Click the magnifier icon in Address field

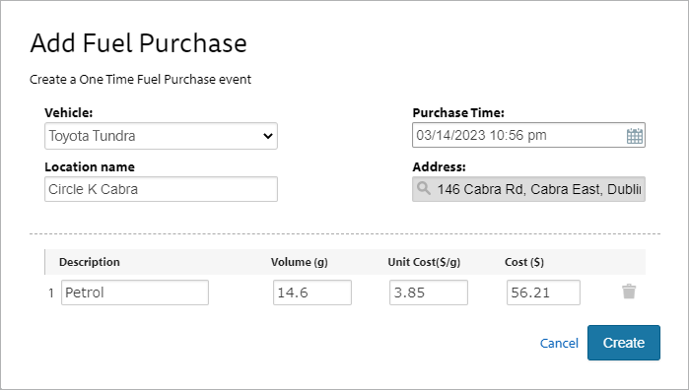click(424, 189)
